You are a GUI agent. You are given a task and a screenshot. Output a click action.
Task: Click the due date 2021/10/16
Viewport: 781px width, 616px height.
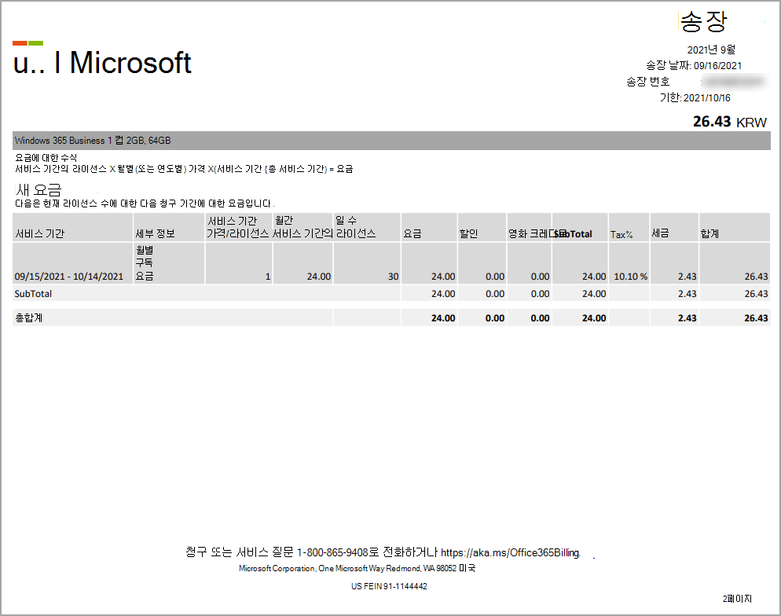707,98
